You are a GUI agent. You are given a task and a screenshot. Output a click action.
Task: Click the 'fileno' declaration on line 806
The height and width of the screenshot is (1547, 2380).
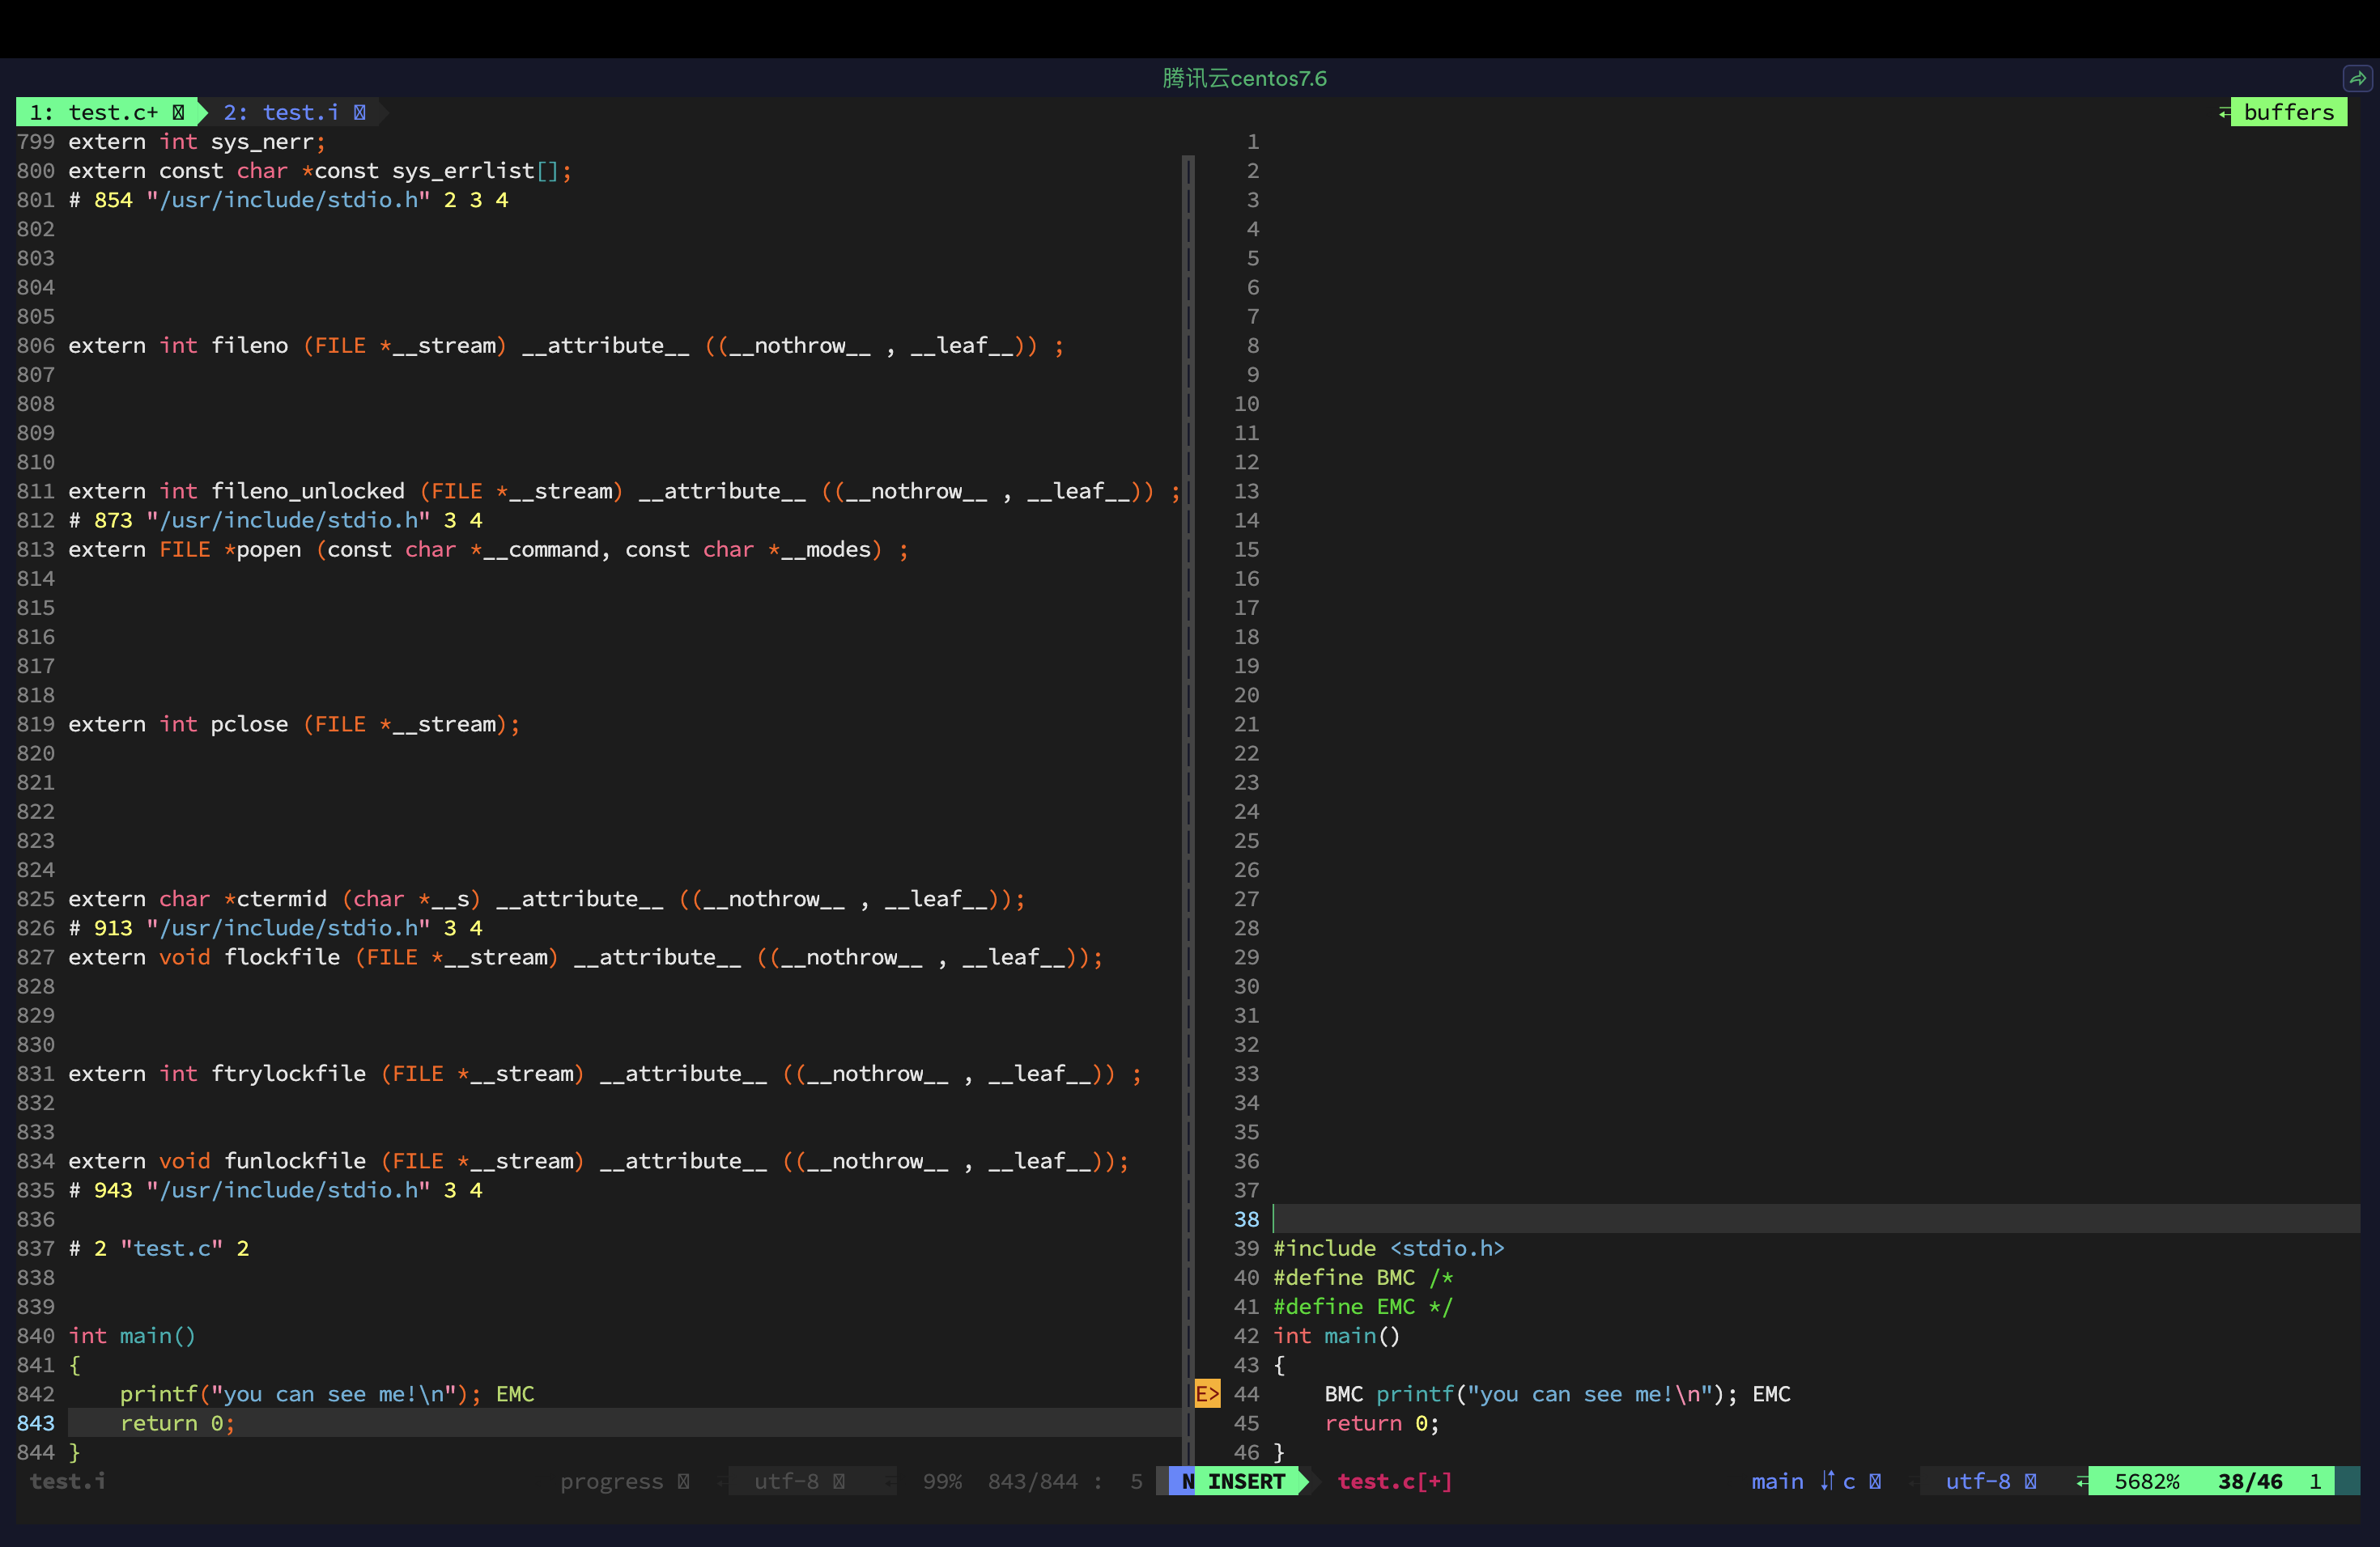(x=566, y=345)
